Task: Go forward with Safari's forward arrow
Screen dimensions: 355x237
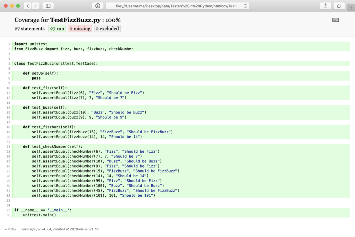Action: click(36, 6)
